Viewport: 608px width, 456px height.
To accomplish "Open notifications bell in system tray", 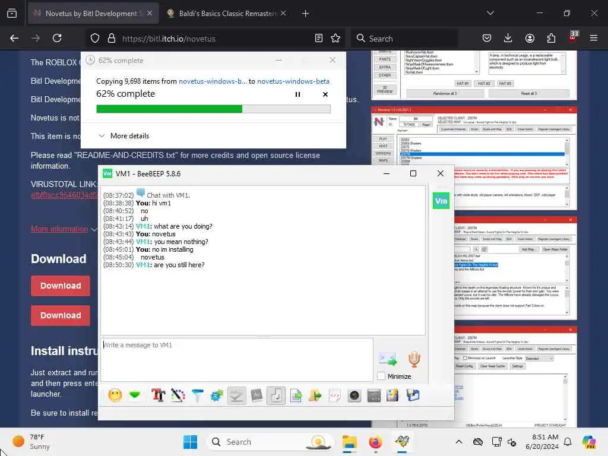I will [x=567, y=442].
